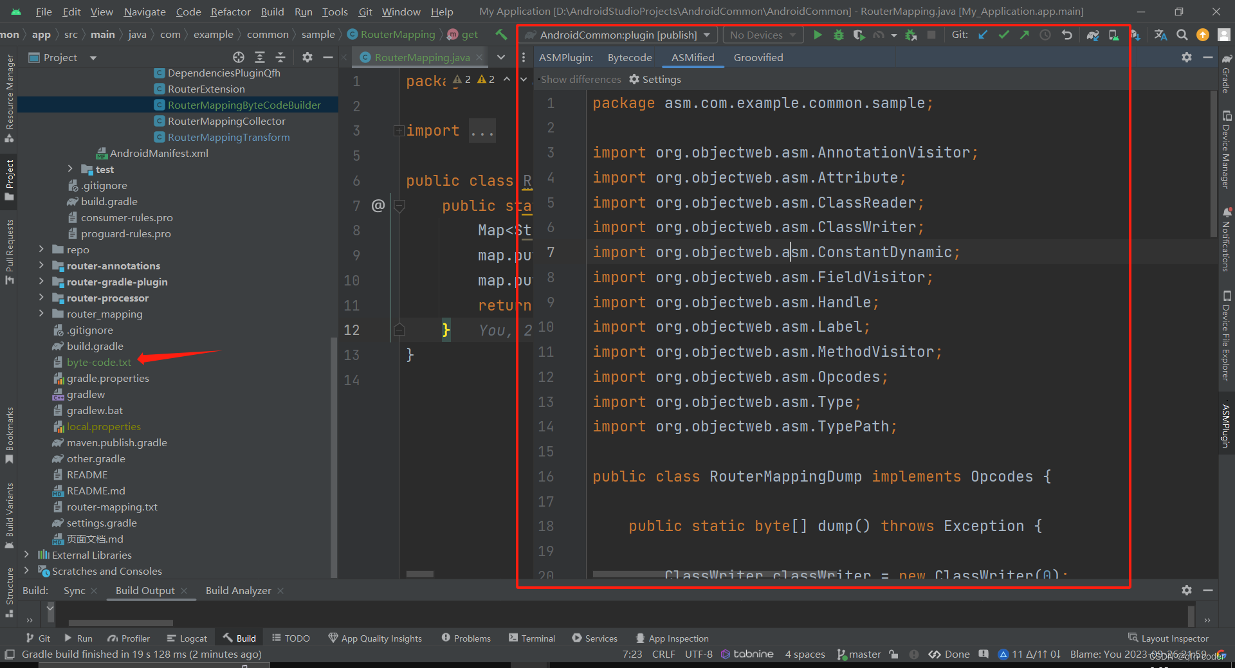Hide the Project tool window
The height and width of the screenshot is (668, 1235).
coord(327,57)
